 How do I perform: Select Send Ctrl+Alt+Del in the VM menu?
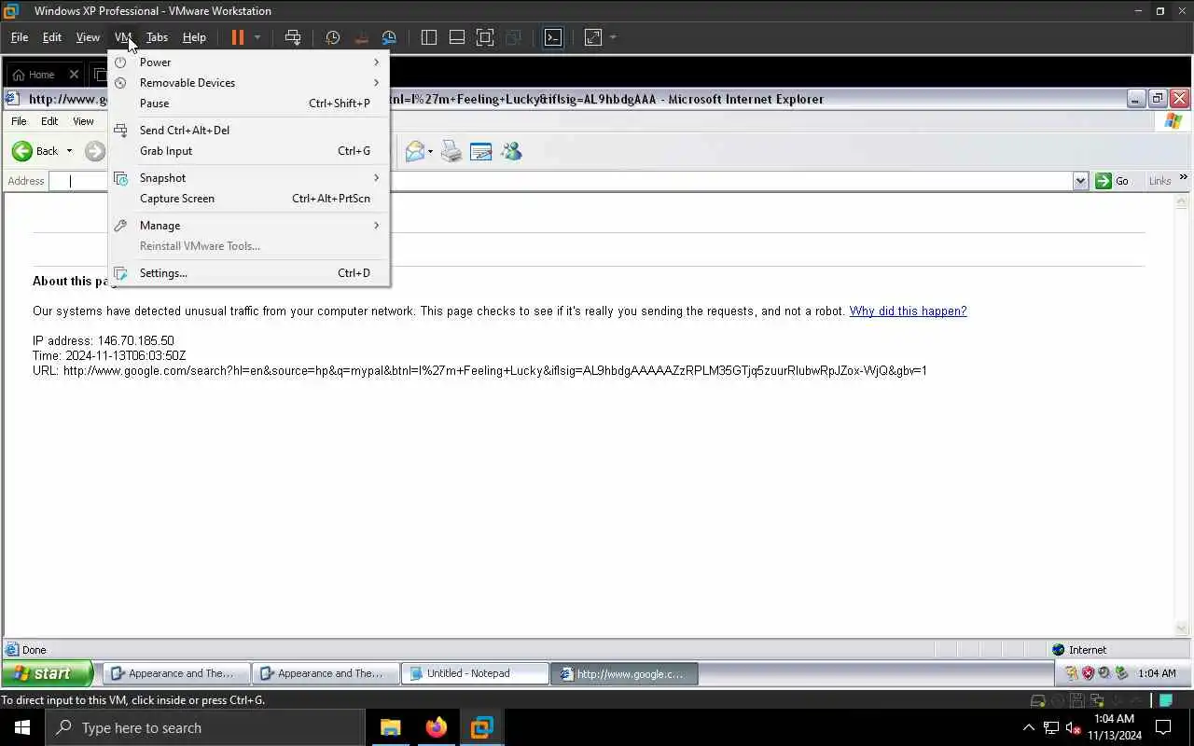pyautogui.click(x=248, y=131)
